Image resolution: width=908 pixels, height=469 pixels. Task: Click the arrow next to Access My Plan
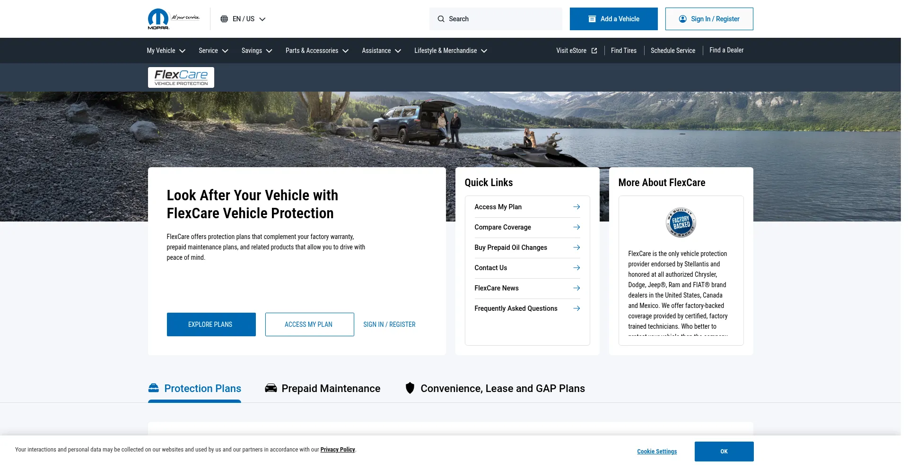click(x=576, y=207)
